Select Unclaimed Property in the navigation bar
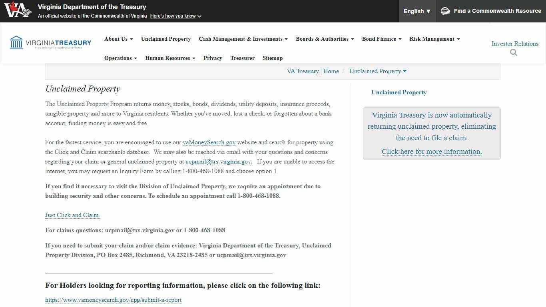This screenshot has height=307, width=546. tap(165, 39)
